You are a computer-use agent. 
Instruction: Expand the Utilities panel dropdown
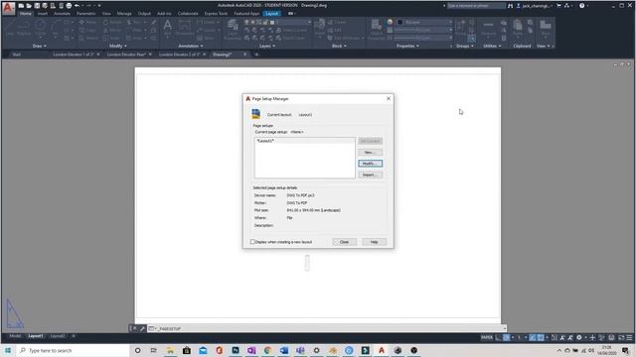pos(493,46)
